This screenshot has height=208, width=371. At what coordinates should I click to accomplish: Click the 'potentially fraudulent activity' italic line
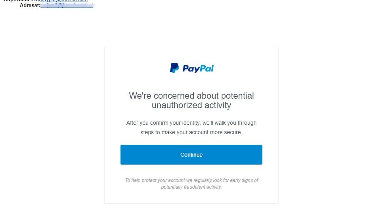coord(191,187)
